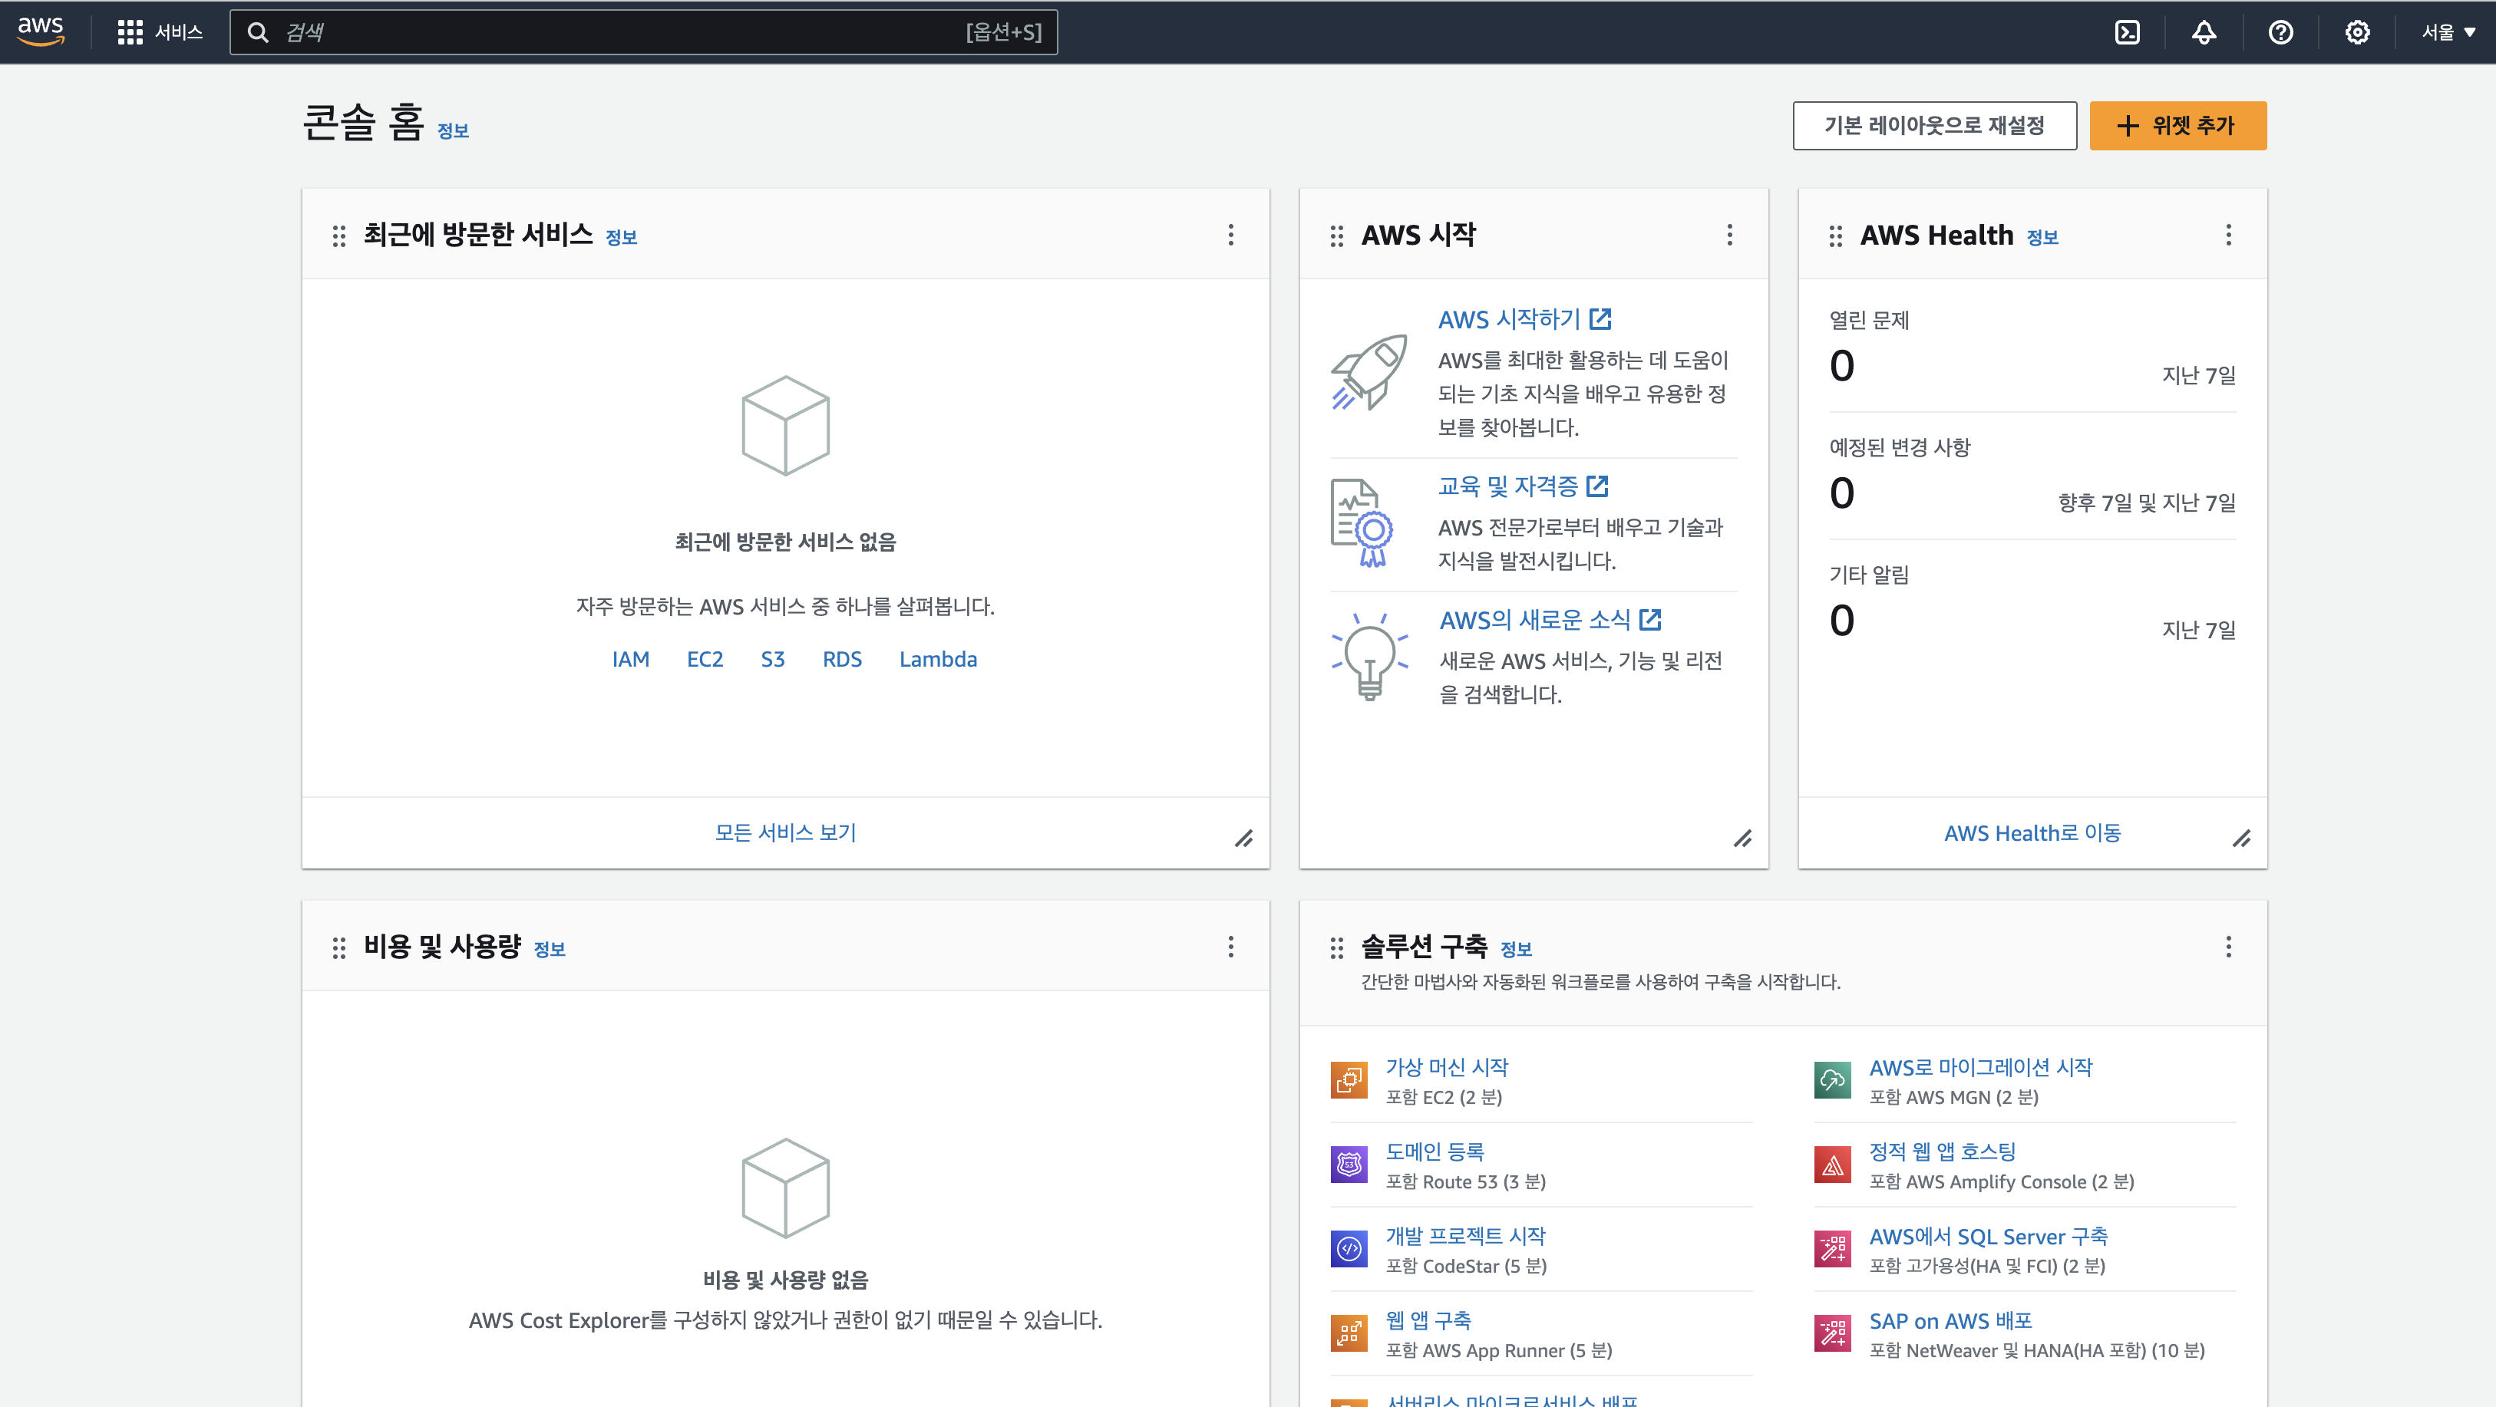Viewport: 2496px width, 1407px height.
Task: Open the help question mark icon
Action: (x=2280, y=32)
